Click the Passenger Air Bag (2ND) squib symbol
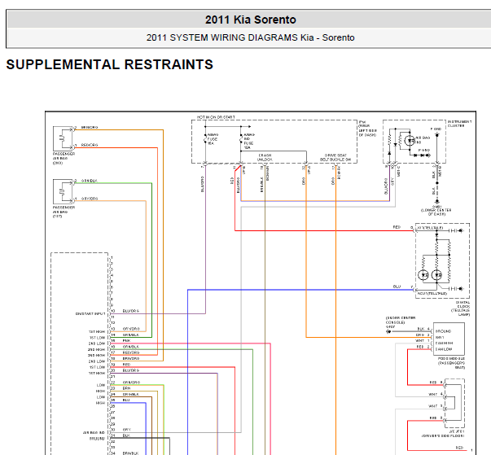 point(63,138)
